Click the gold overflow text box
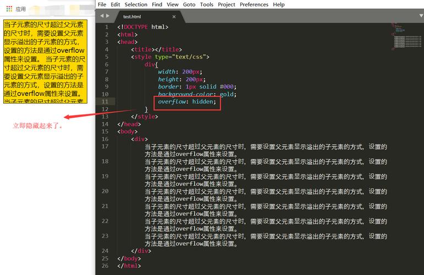 [x=45, y=62]
